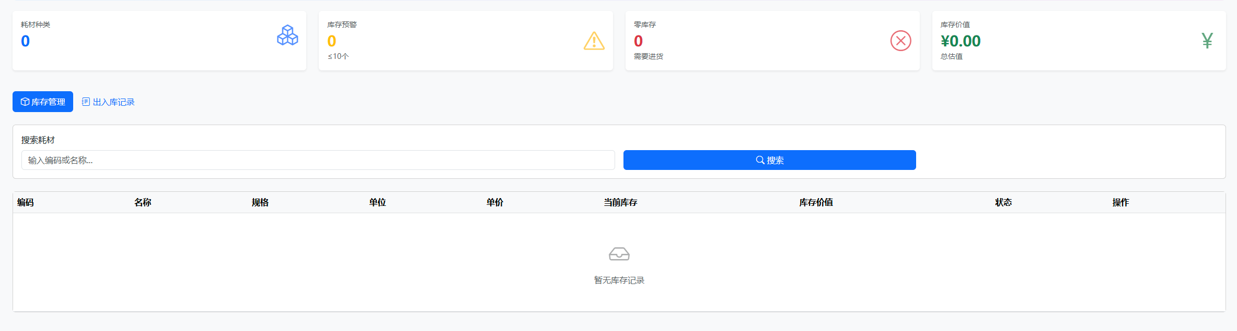Click the 名称 column header

143,202
